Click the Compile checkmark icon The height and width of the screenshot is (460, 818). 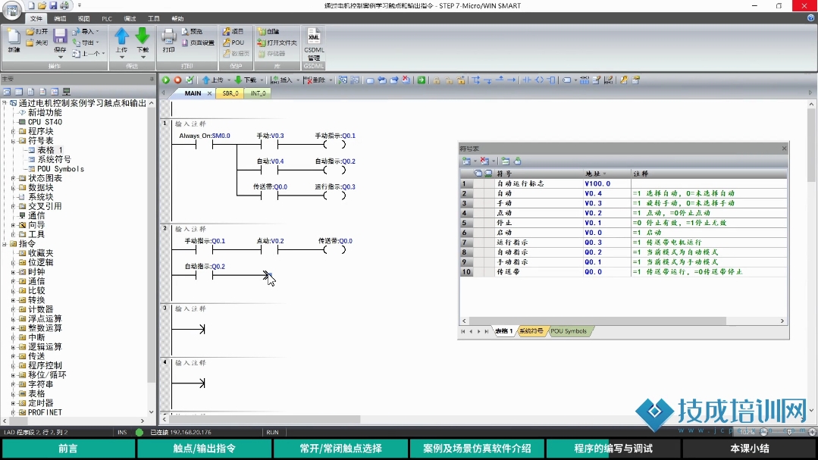pyautogui.click(x=190, y=80)
